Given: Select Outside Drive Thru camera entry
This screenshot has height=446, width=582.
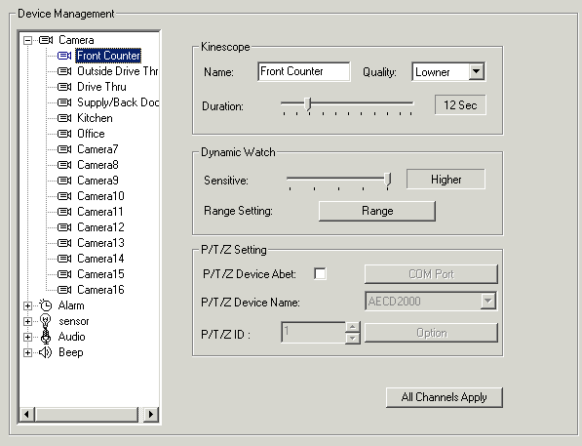Looking at the screenshot, I should point(117,71).
